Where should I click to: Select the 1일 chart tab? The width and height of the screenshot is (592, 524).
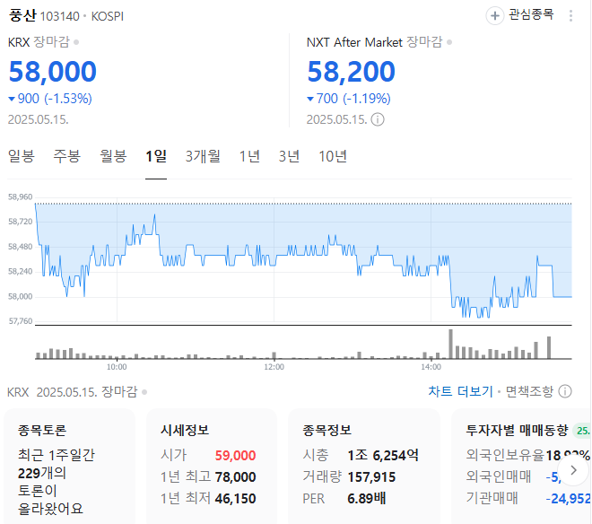156,156
